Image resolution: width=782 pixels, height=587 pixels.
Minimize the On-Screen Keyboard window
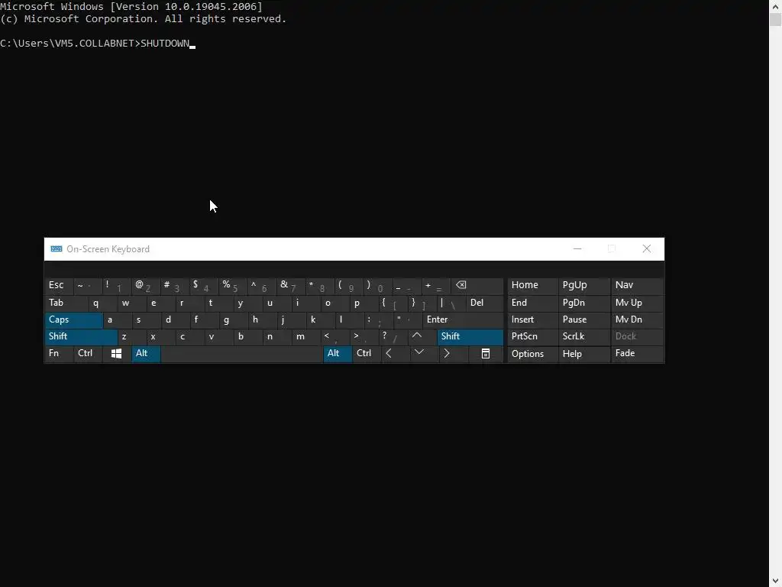577,249
